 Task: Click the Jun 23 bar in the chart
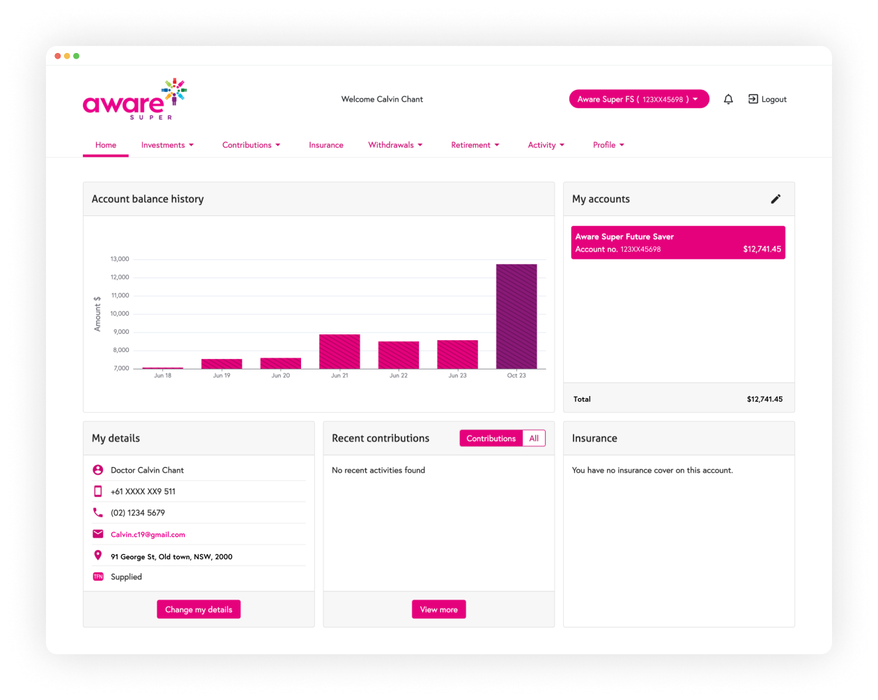[x=457, y=354]
